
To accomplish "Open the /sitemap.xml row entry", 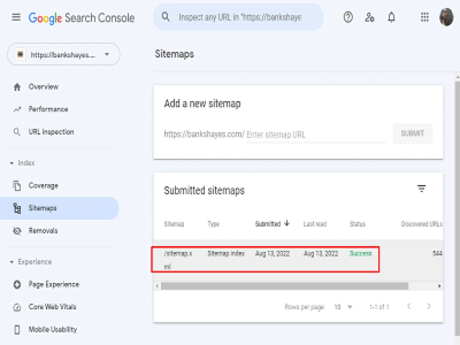I will pos(178,259).
